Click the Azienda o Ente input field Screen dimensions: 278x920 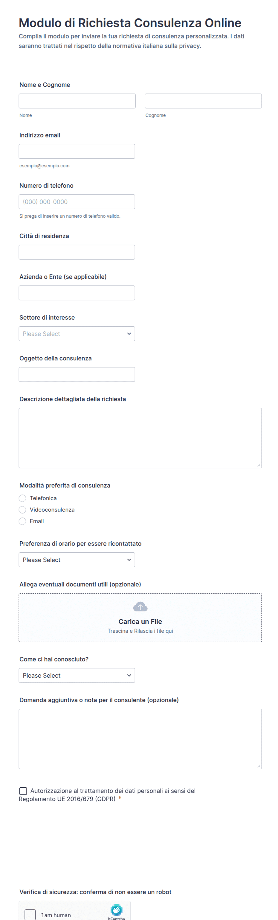click(x=77, y=293)
